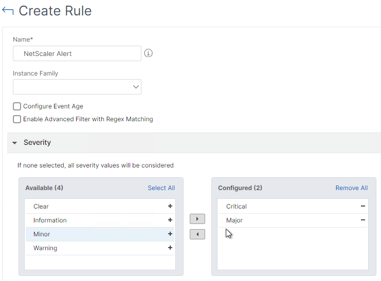The image size is (381, 281).
Task: Move selected item left with arrow button
Action: (197, 234)
